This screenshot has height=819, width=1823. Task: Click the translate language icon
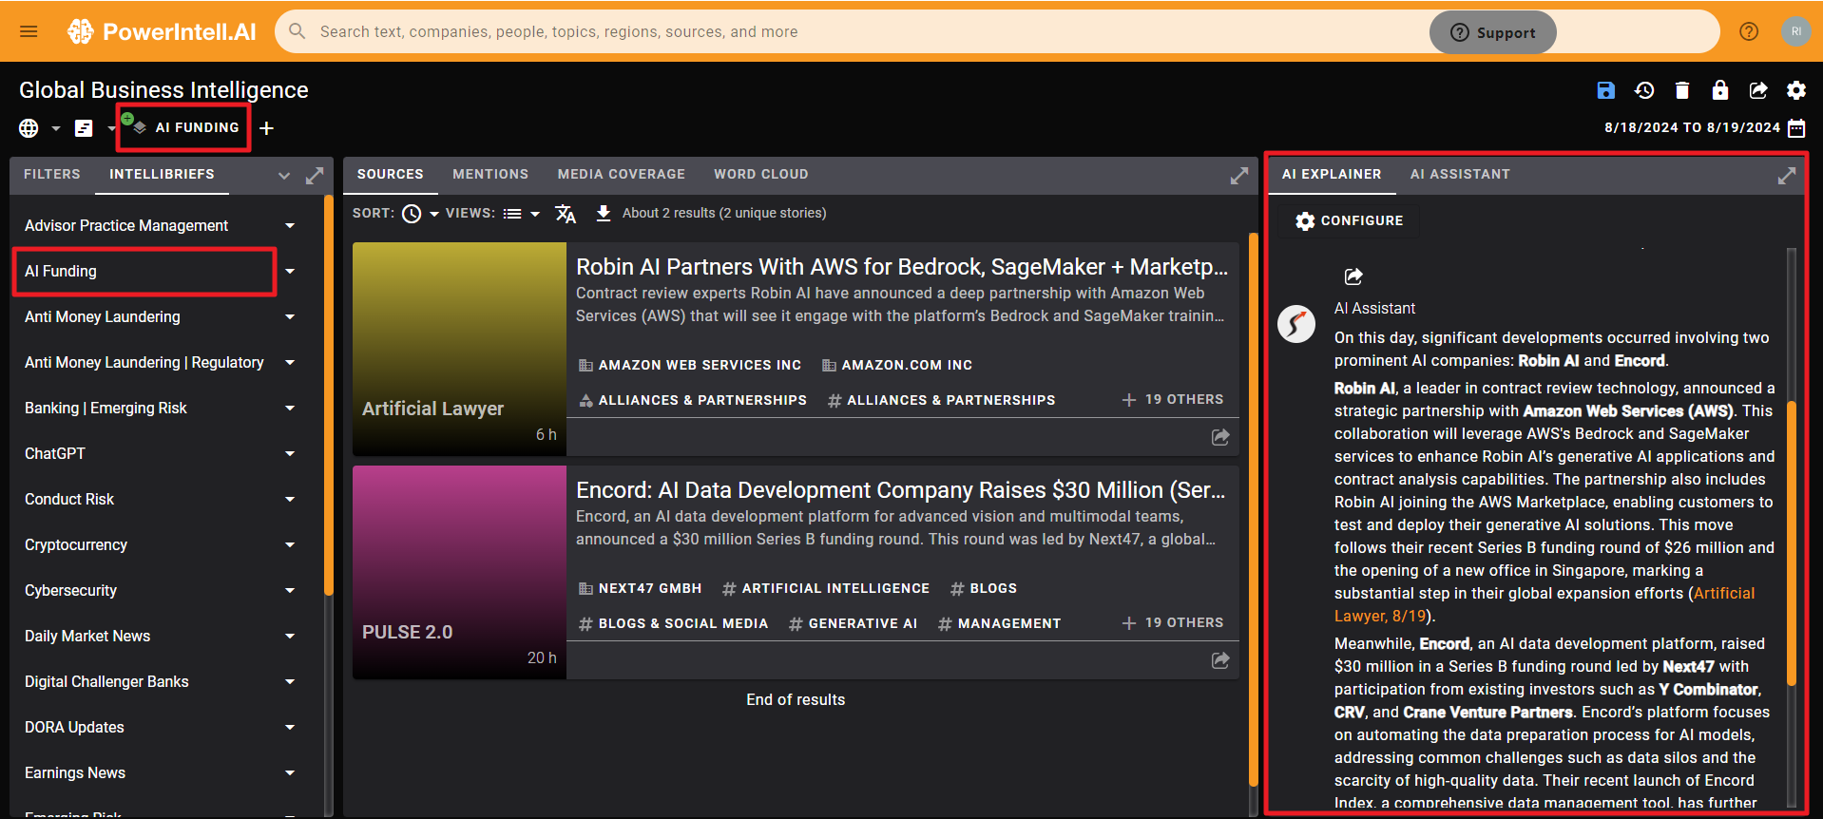click(x=566, y=214)
